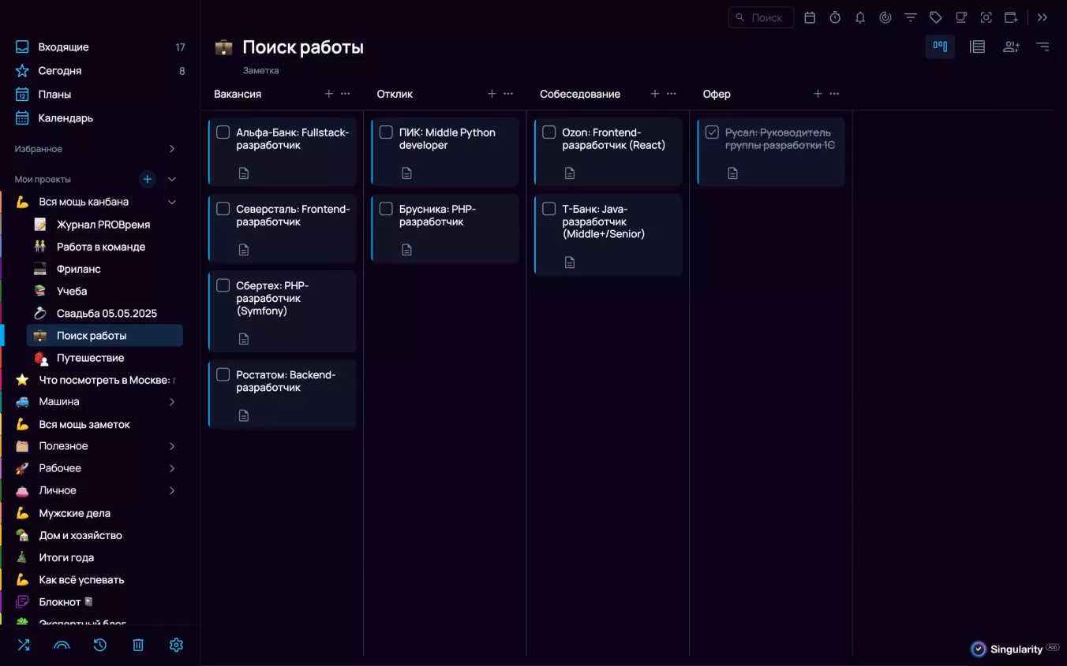Open note icon on Альфа-Банк card

[x=244, y=173]
